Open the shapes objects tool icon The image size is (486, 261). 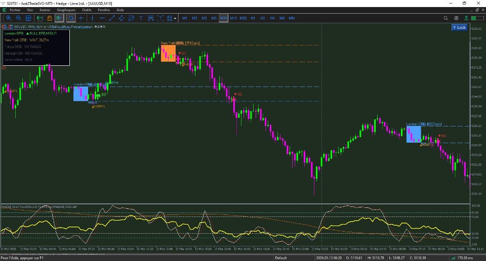coord(170,18)
